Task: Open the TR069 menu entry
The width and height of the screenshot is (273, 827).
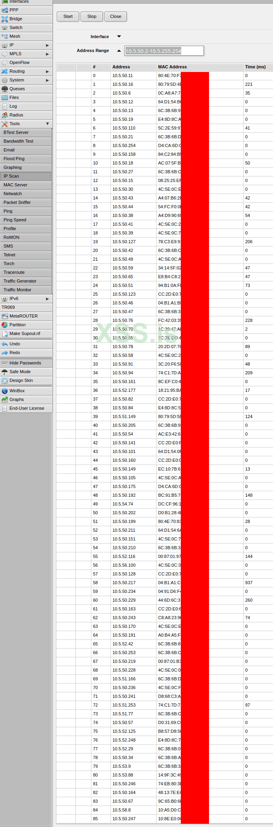Action: pos(26,307)
